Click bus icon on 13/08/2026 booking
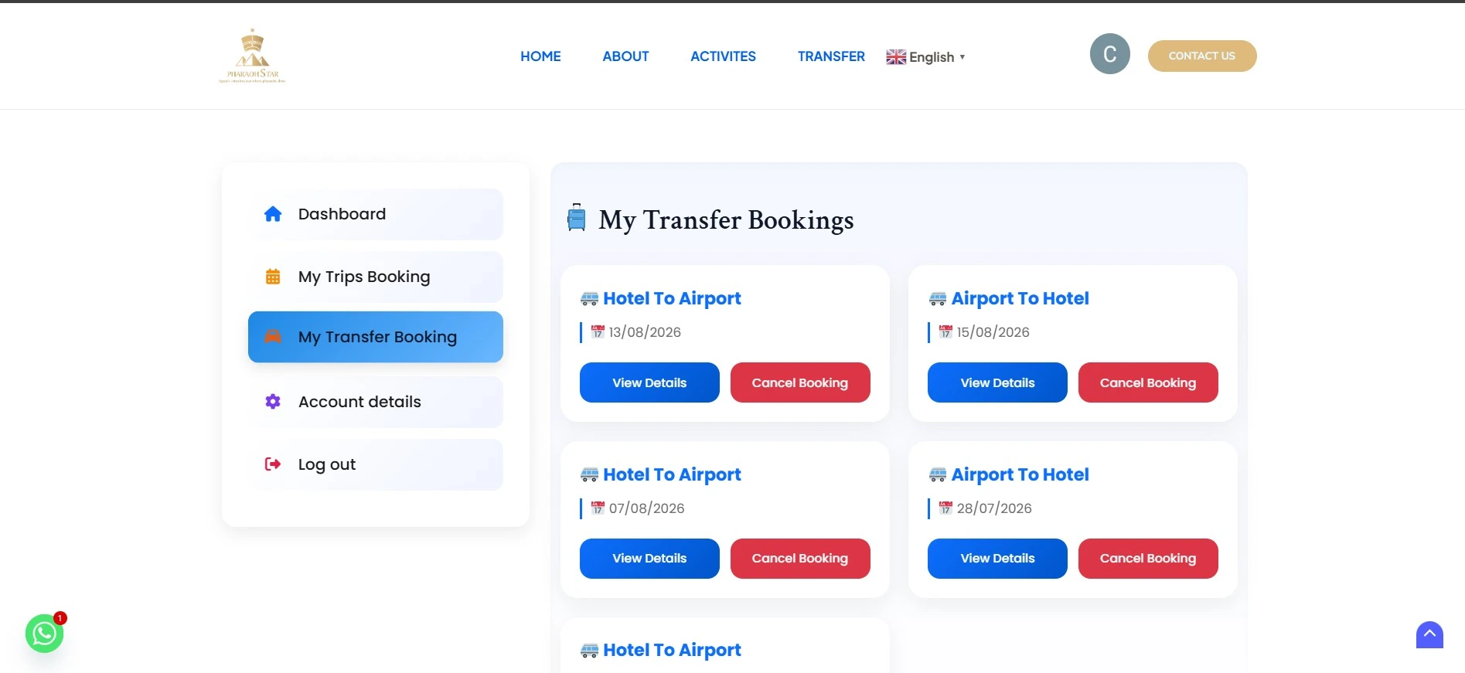The width and height of the screenshot is (1465, 673). click(589, 299)
